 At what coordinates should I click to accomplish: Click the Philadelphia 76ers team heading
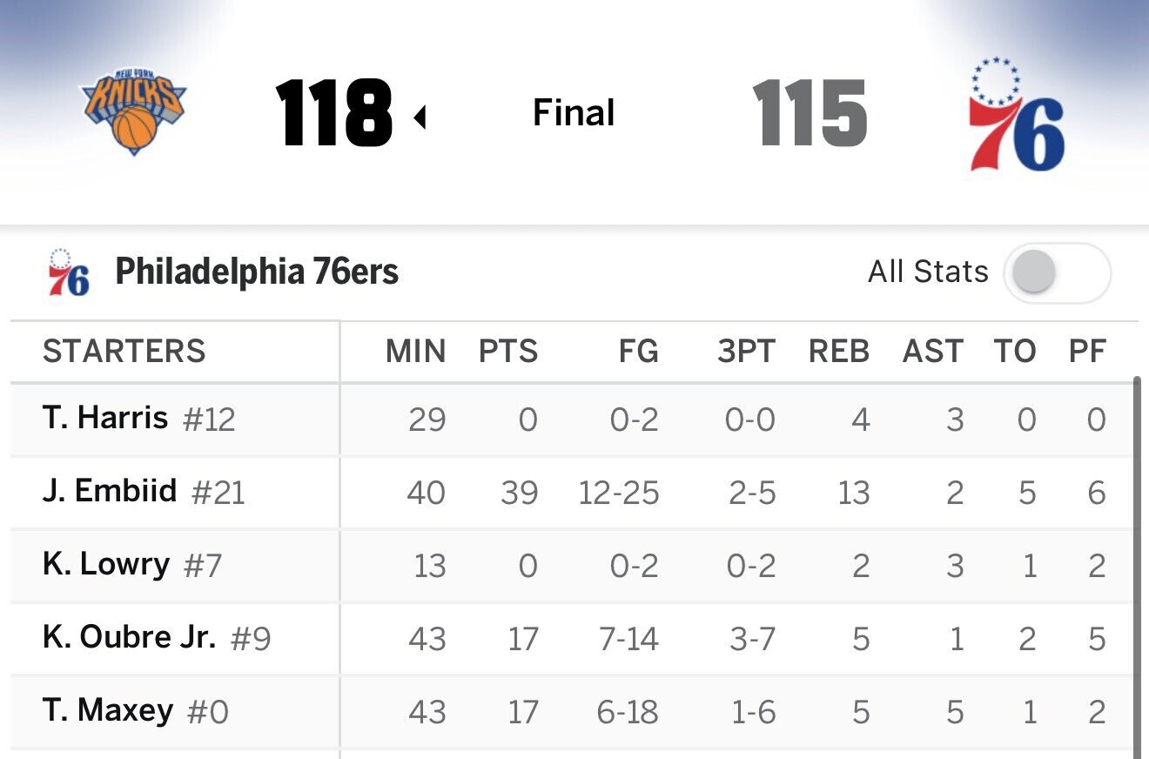(x=257, y=272)
